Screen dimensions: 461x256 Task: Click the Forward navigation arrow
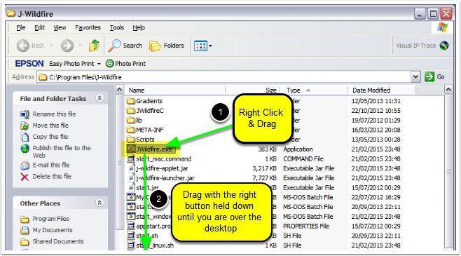[67, 46]
